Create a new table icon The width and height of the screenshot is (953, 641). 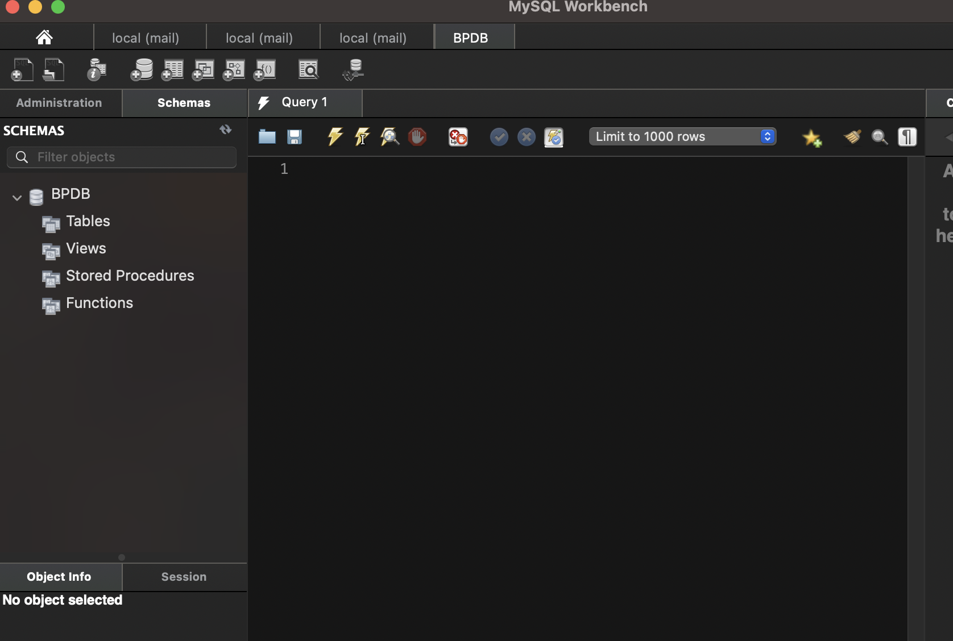[172, 70]
